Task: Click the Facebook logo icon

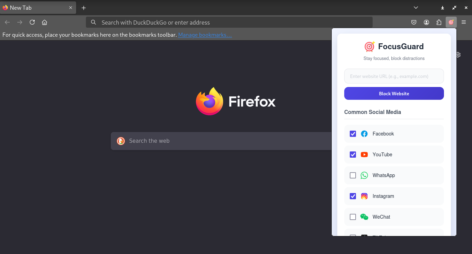Action: click(x=364, y=134)
